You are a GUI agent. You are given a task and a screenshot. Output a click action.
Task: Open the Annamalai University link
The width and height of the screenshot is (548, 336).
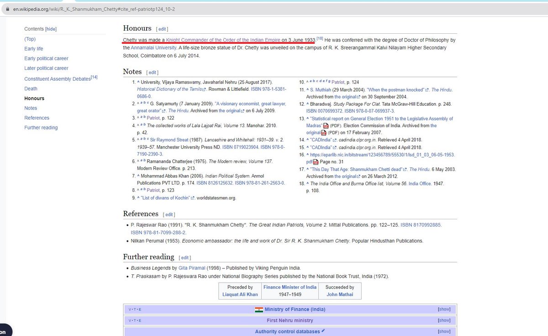tap(153, 47)
